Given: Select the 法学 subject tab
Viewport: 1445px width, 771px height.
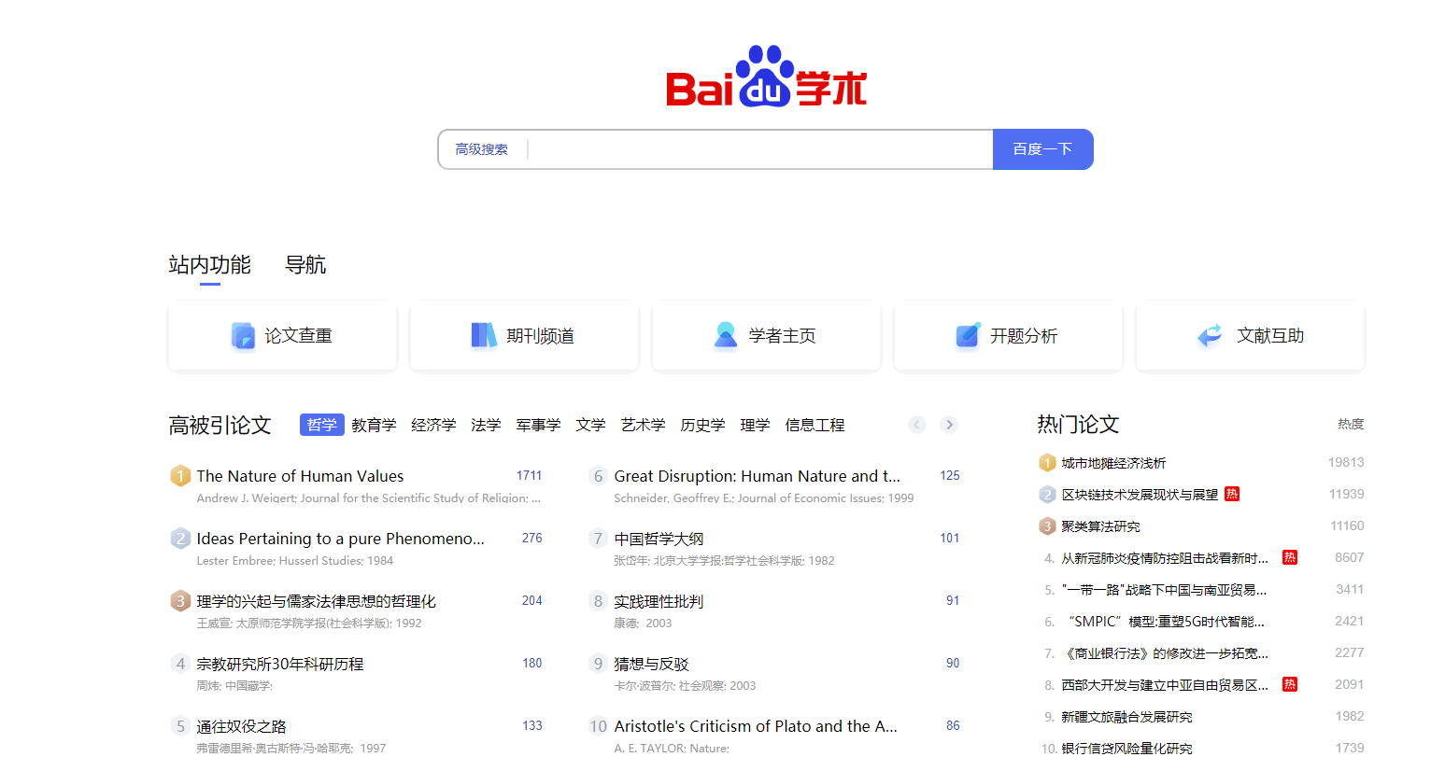Looking at the screenshot, I should [486, 425].
